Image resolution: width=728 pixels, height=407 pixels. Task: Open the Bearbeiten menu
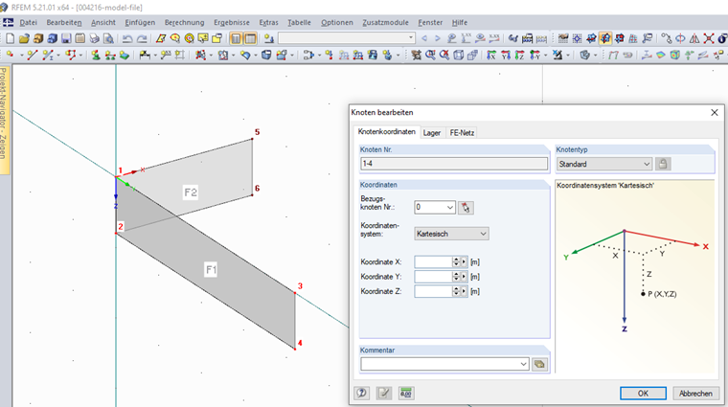pos(64,22)
